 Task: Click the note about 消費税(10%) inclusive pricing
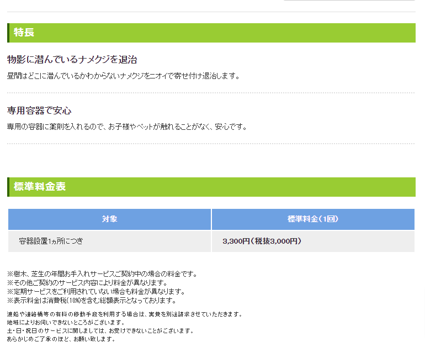coord(91,301)
